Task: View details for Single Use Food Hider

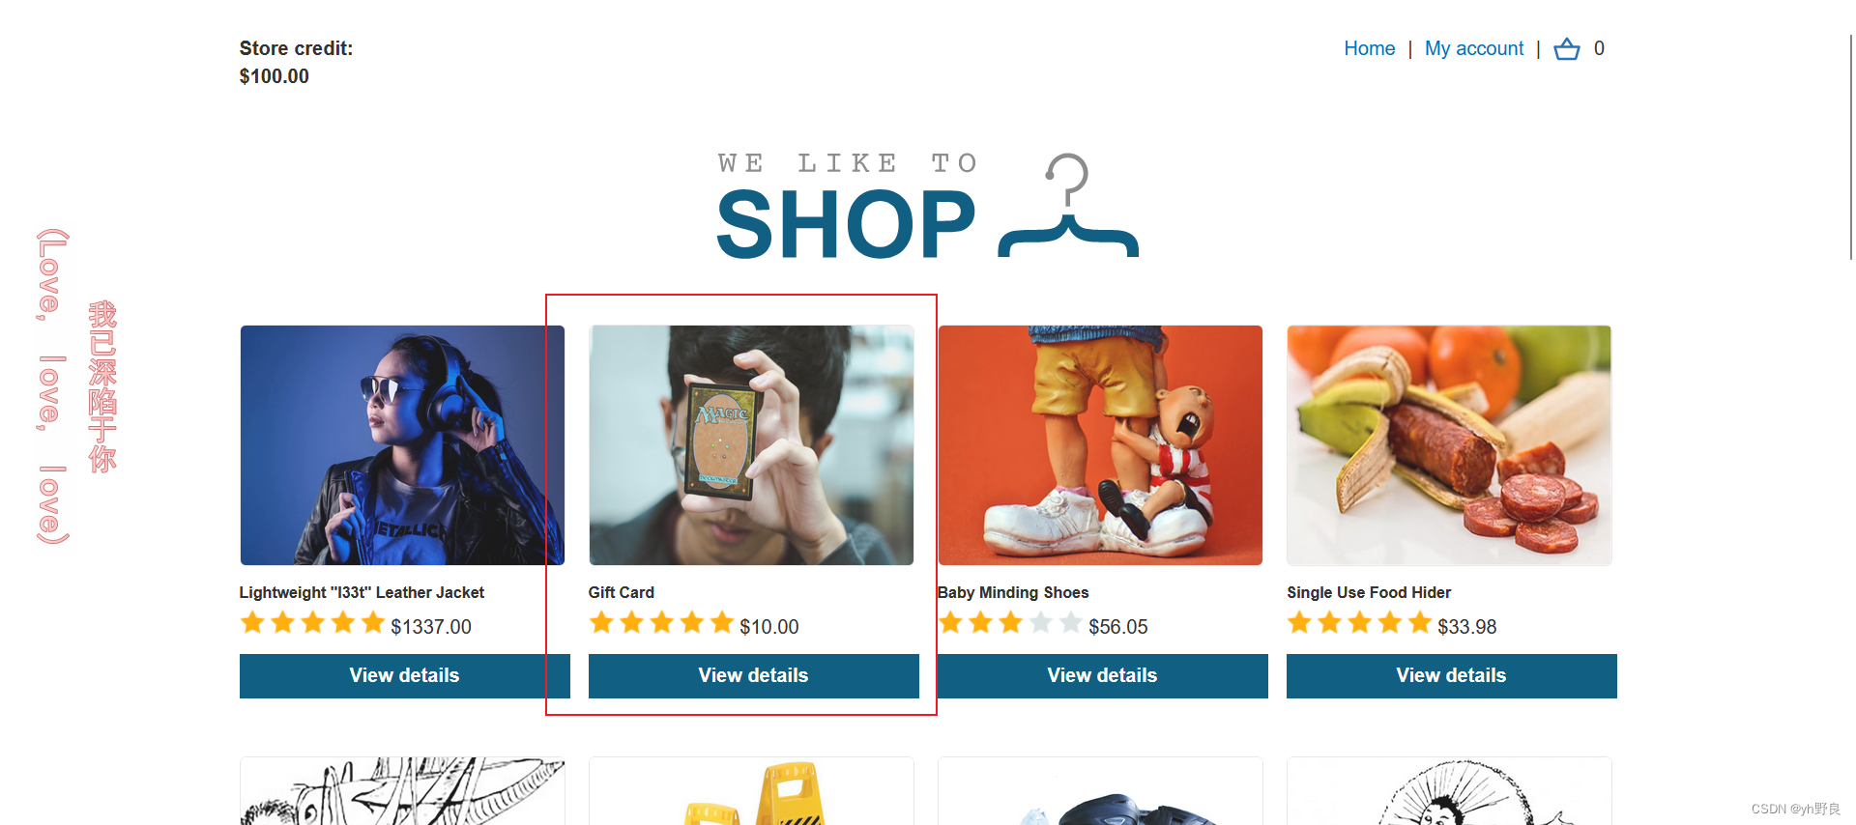Action: click(1451, 675)
